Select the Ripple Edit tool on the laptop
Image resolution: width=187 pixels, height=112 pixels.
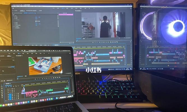[x=2, y=89]
